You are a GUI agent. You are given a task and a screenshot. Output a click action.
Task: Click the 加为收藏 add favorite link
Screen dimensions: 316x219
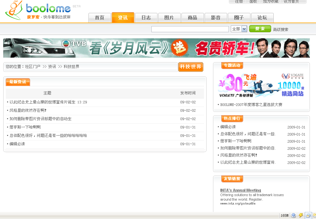pyautogui.click(x=271, y=2)
